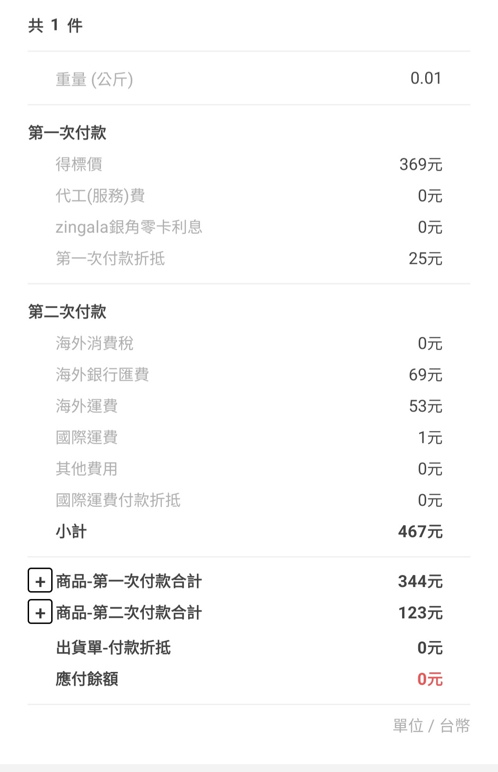Select the 344元 first payment total

420,581
